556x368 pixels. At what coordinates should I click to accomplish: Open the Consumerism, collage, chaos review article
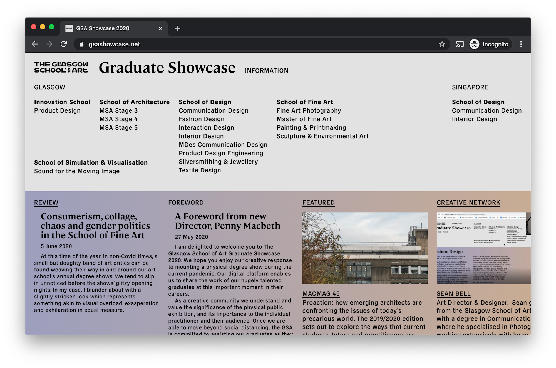95,226
